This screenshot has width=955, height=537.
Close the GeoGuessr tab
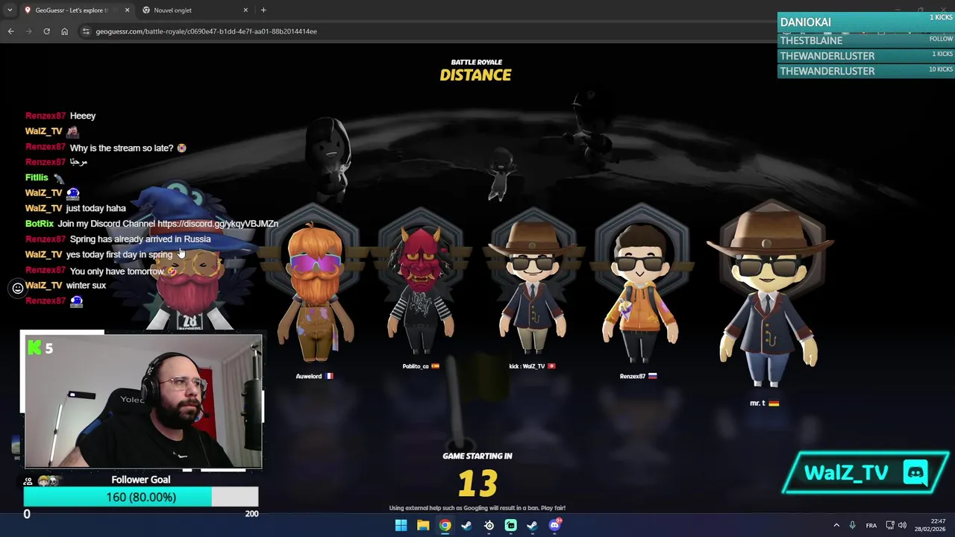(127, 10)
